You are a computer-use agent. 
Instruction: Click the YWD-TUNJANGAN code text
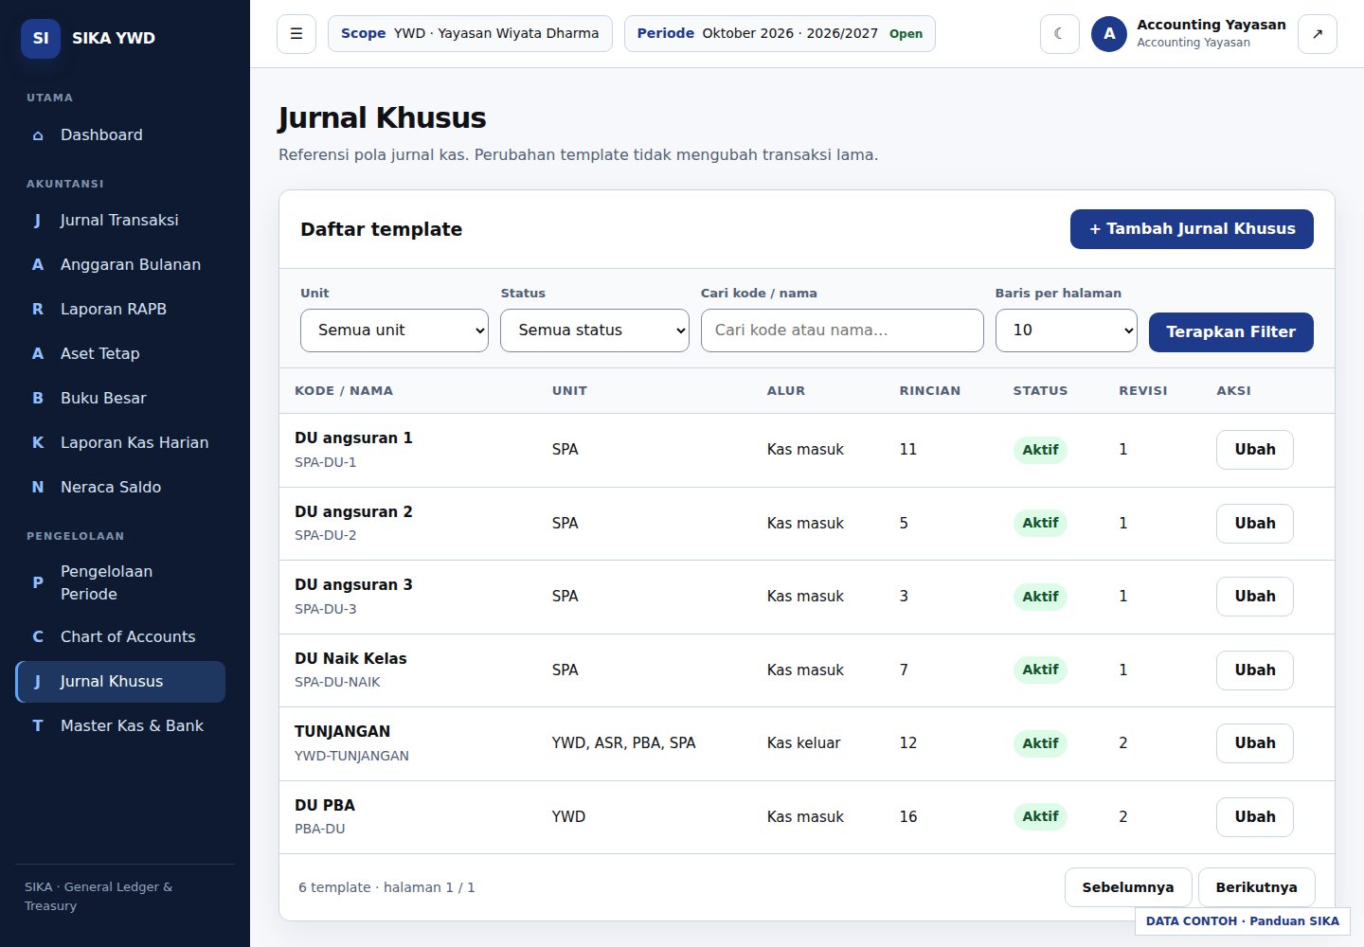351,756
